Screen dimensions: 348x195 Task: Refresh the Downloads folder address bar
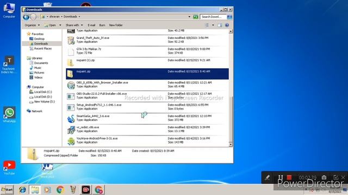coord(196,17)
